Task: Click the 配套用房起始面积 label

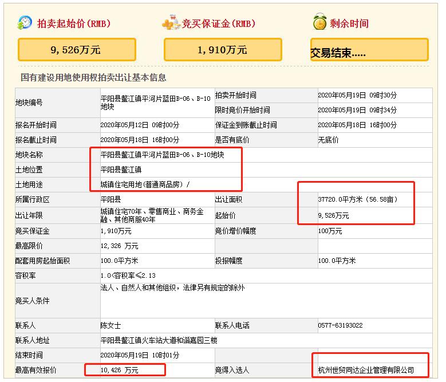Action: click(x=43, y=261)
